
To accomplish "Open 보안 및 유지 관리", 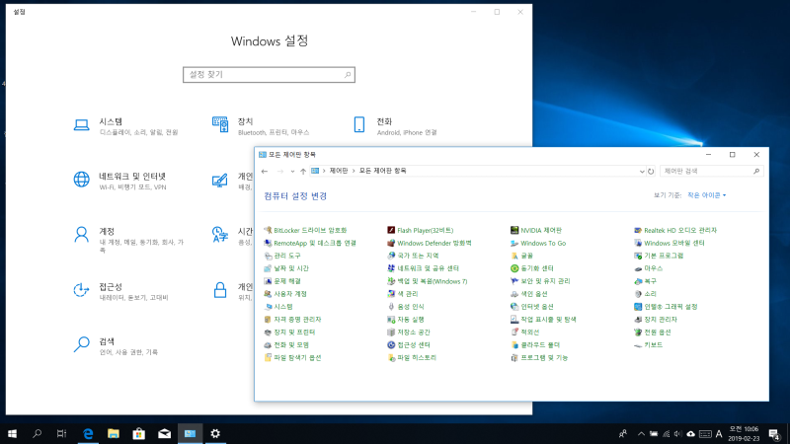I will coord(540,281).
